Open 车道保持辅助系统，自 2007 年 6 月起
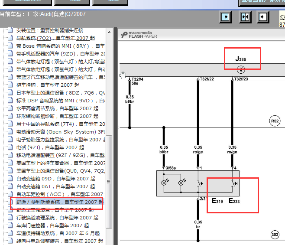 point(58,233)
